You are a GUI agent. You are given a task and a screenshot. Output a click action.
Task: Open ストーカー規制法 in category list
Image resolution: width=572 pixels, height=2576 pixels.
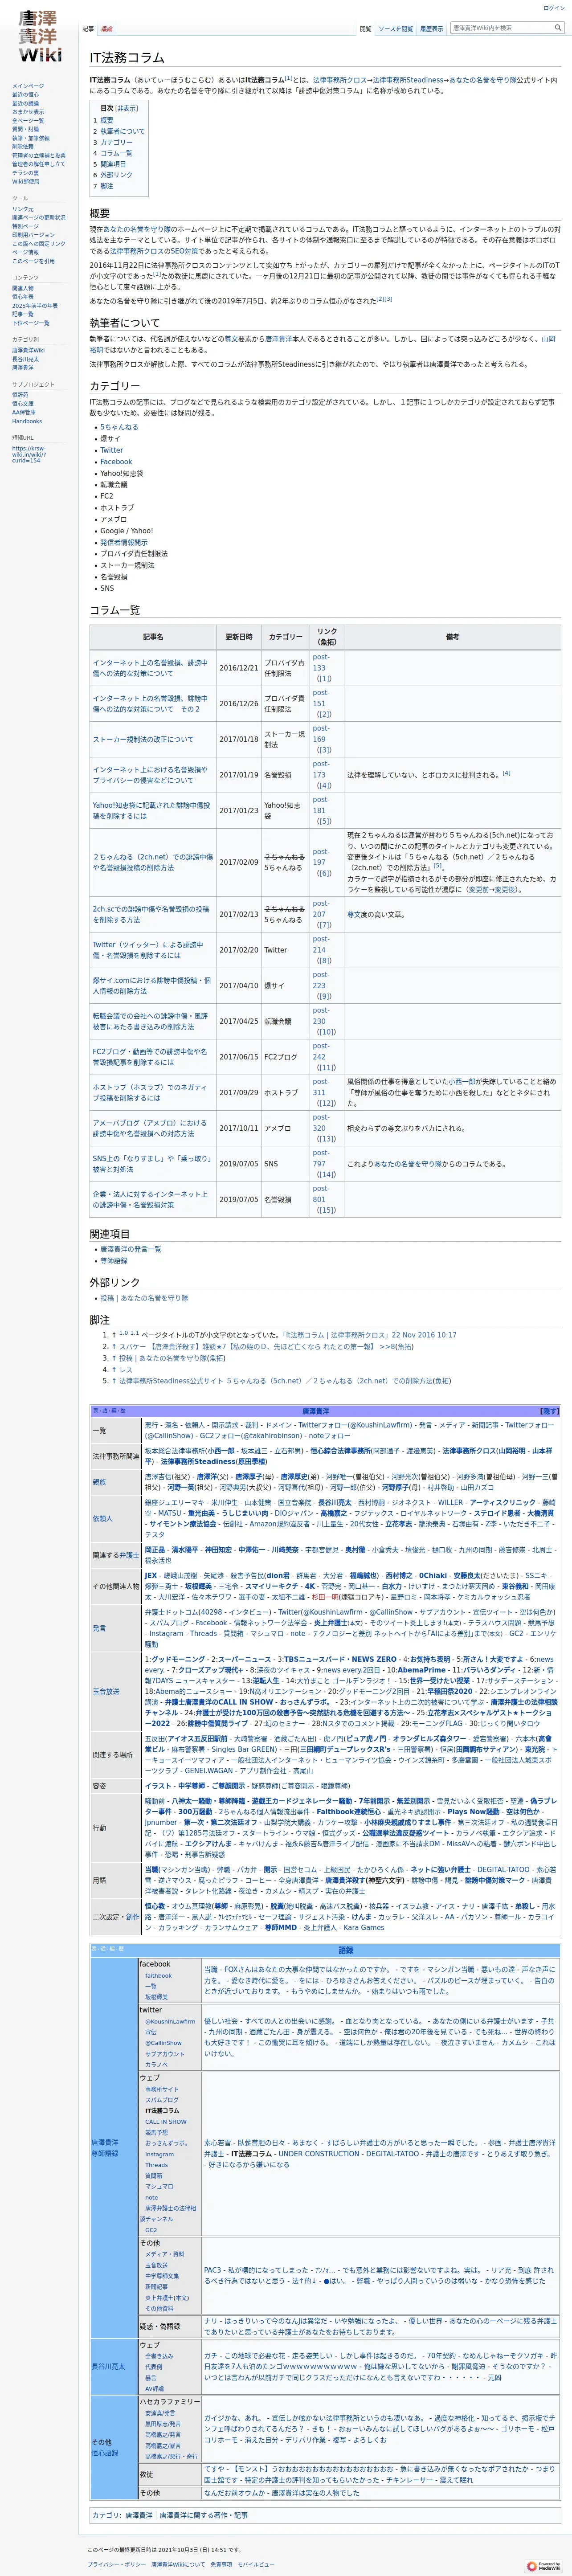(127, 565)
